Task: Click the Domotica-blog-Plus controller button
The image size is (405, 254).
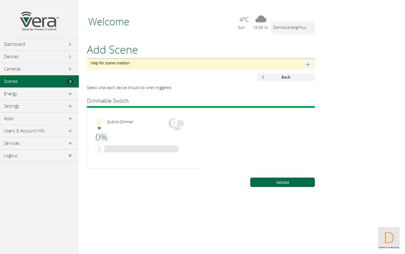Action: click(292, 27)
